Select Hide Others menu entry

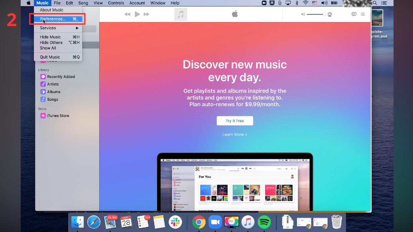click(58, 42)
